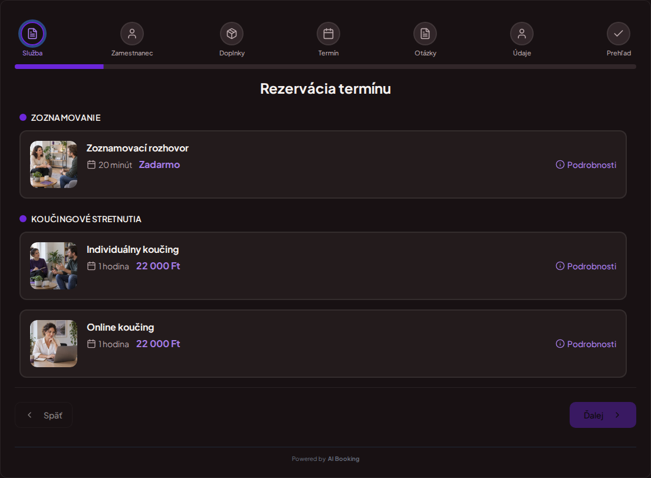Open the Zamestnanec step label
This screenshot has width=651, height=478.
pyautogui.click(x=132, y=53)
